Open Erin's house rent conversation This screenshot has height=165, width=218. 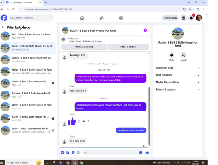pos(28,36)
